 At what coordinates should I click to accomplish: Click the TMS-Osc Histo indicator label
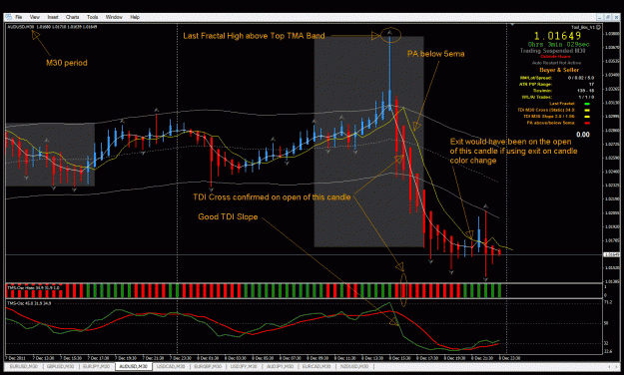point(33,287)
